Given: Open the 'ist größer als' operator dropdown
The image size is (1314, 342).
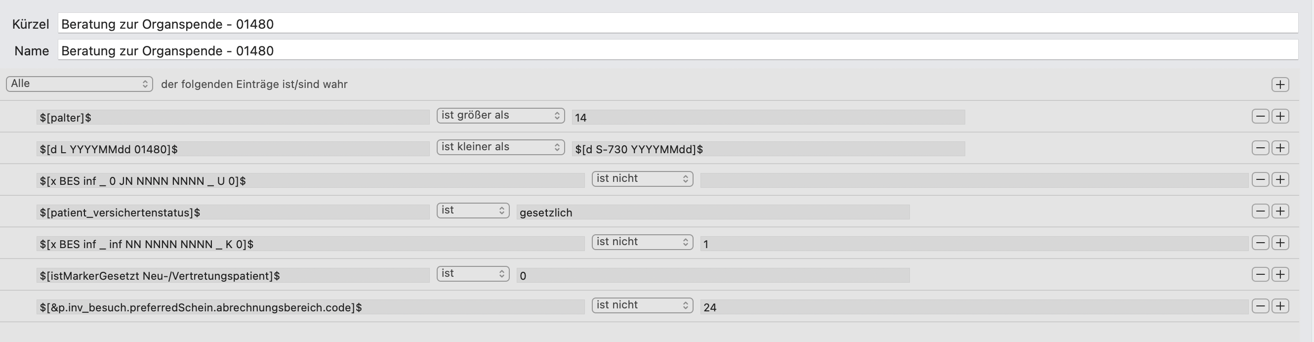Looking at the screenshot, I should (x=500, y=115).
